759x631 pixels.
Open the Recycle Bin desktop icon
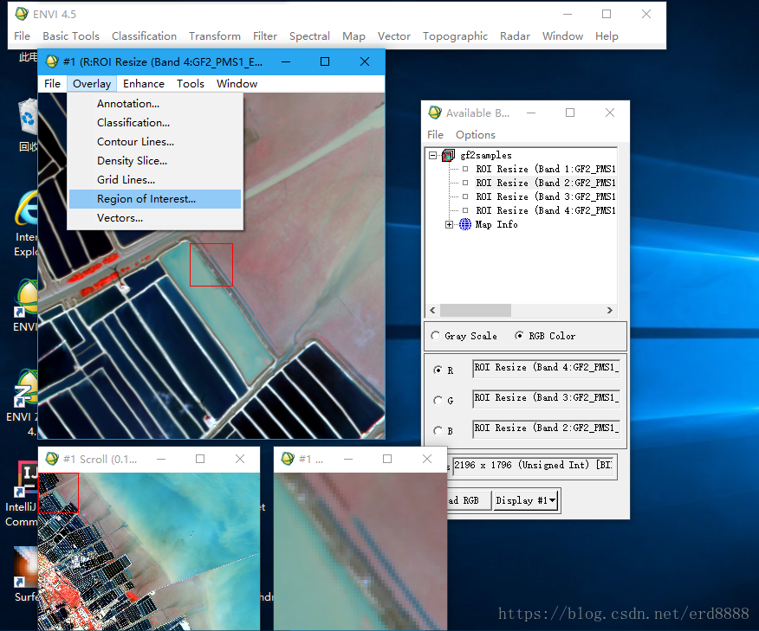28,118
